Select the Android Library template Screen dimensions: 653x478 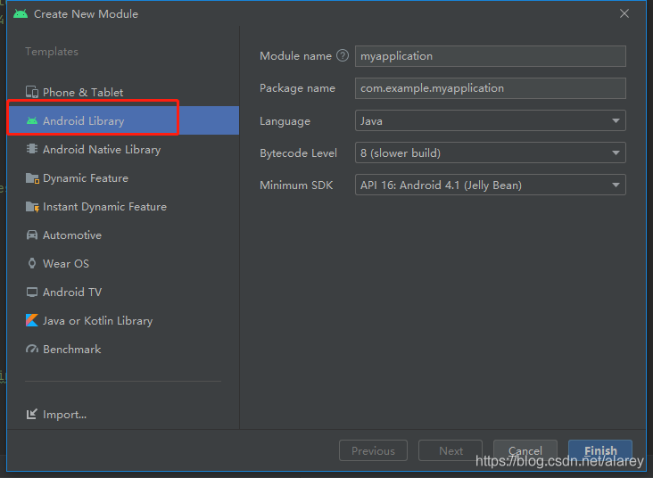click(123, 120)
